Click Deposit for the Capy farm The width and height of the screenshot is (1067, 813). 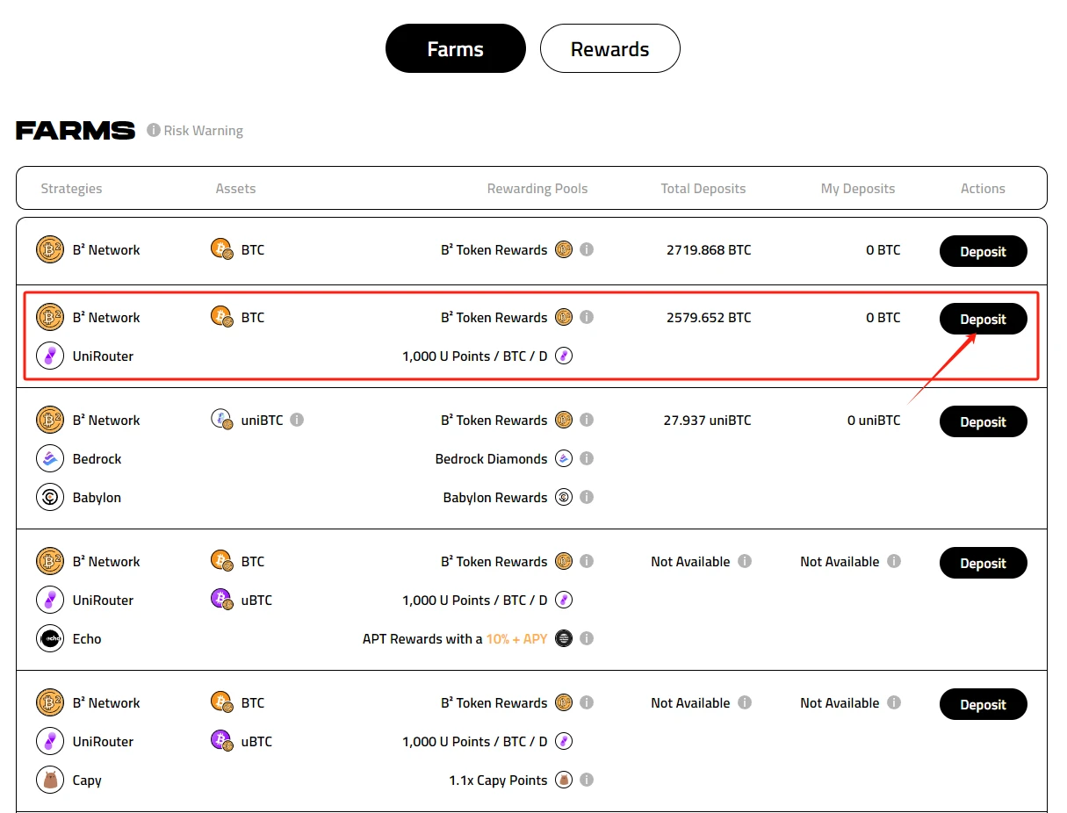click(983, 704)
